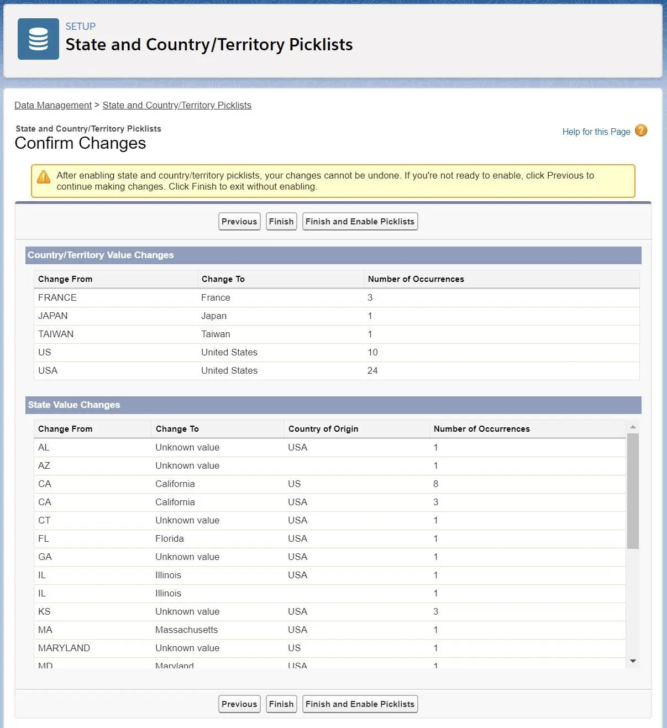The height and width of the screenshot is (728, 667).
Task: Click the MA state cell
Action: pyautogui.click(x=45, y=630)
